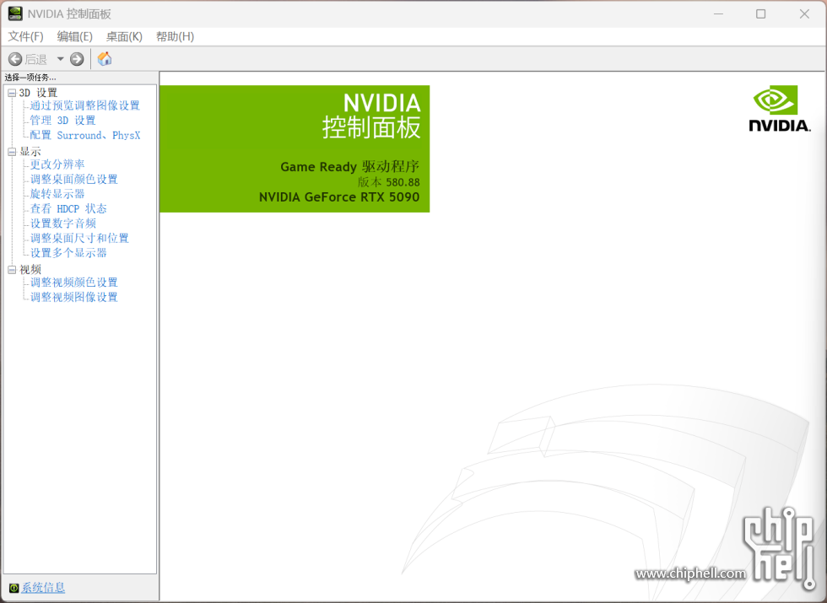Viewport: 827px width, 603px height.
Task: Click the NVIDIA logo at top right
Action: 779,109
